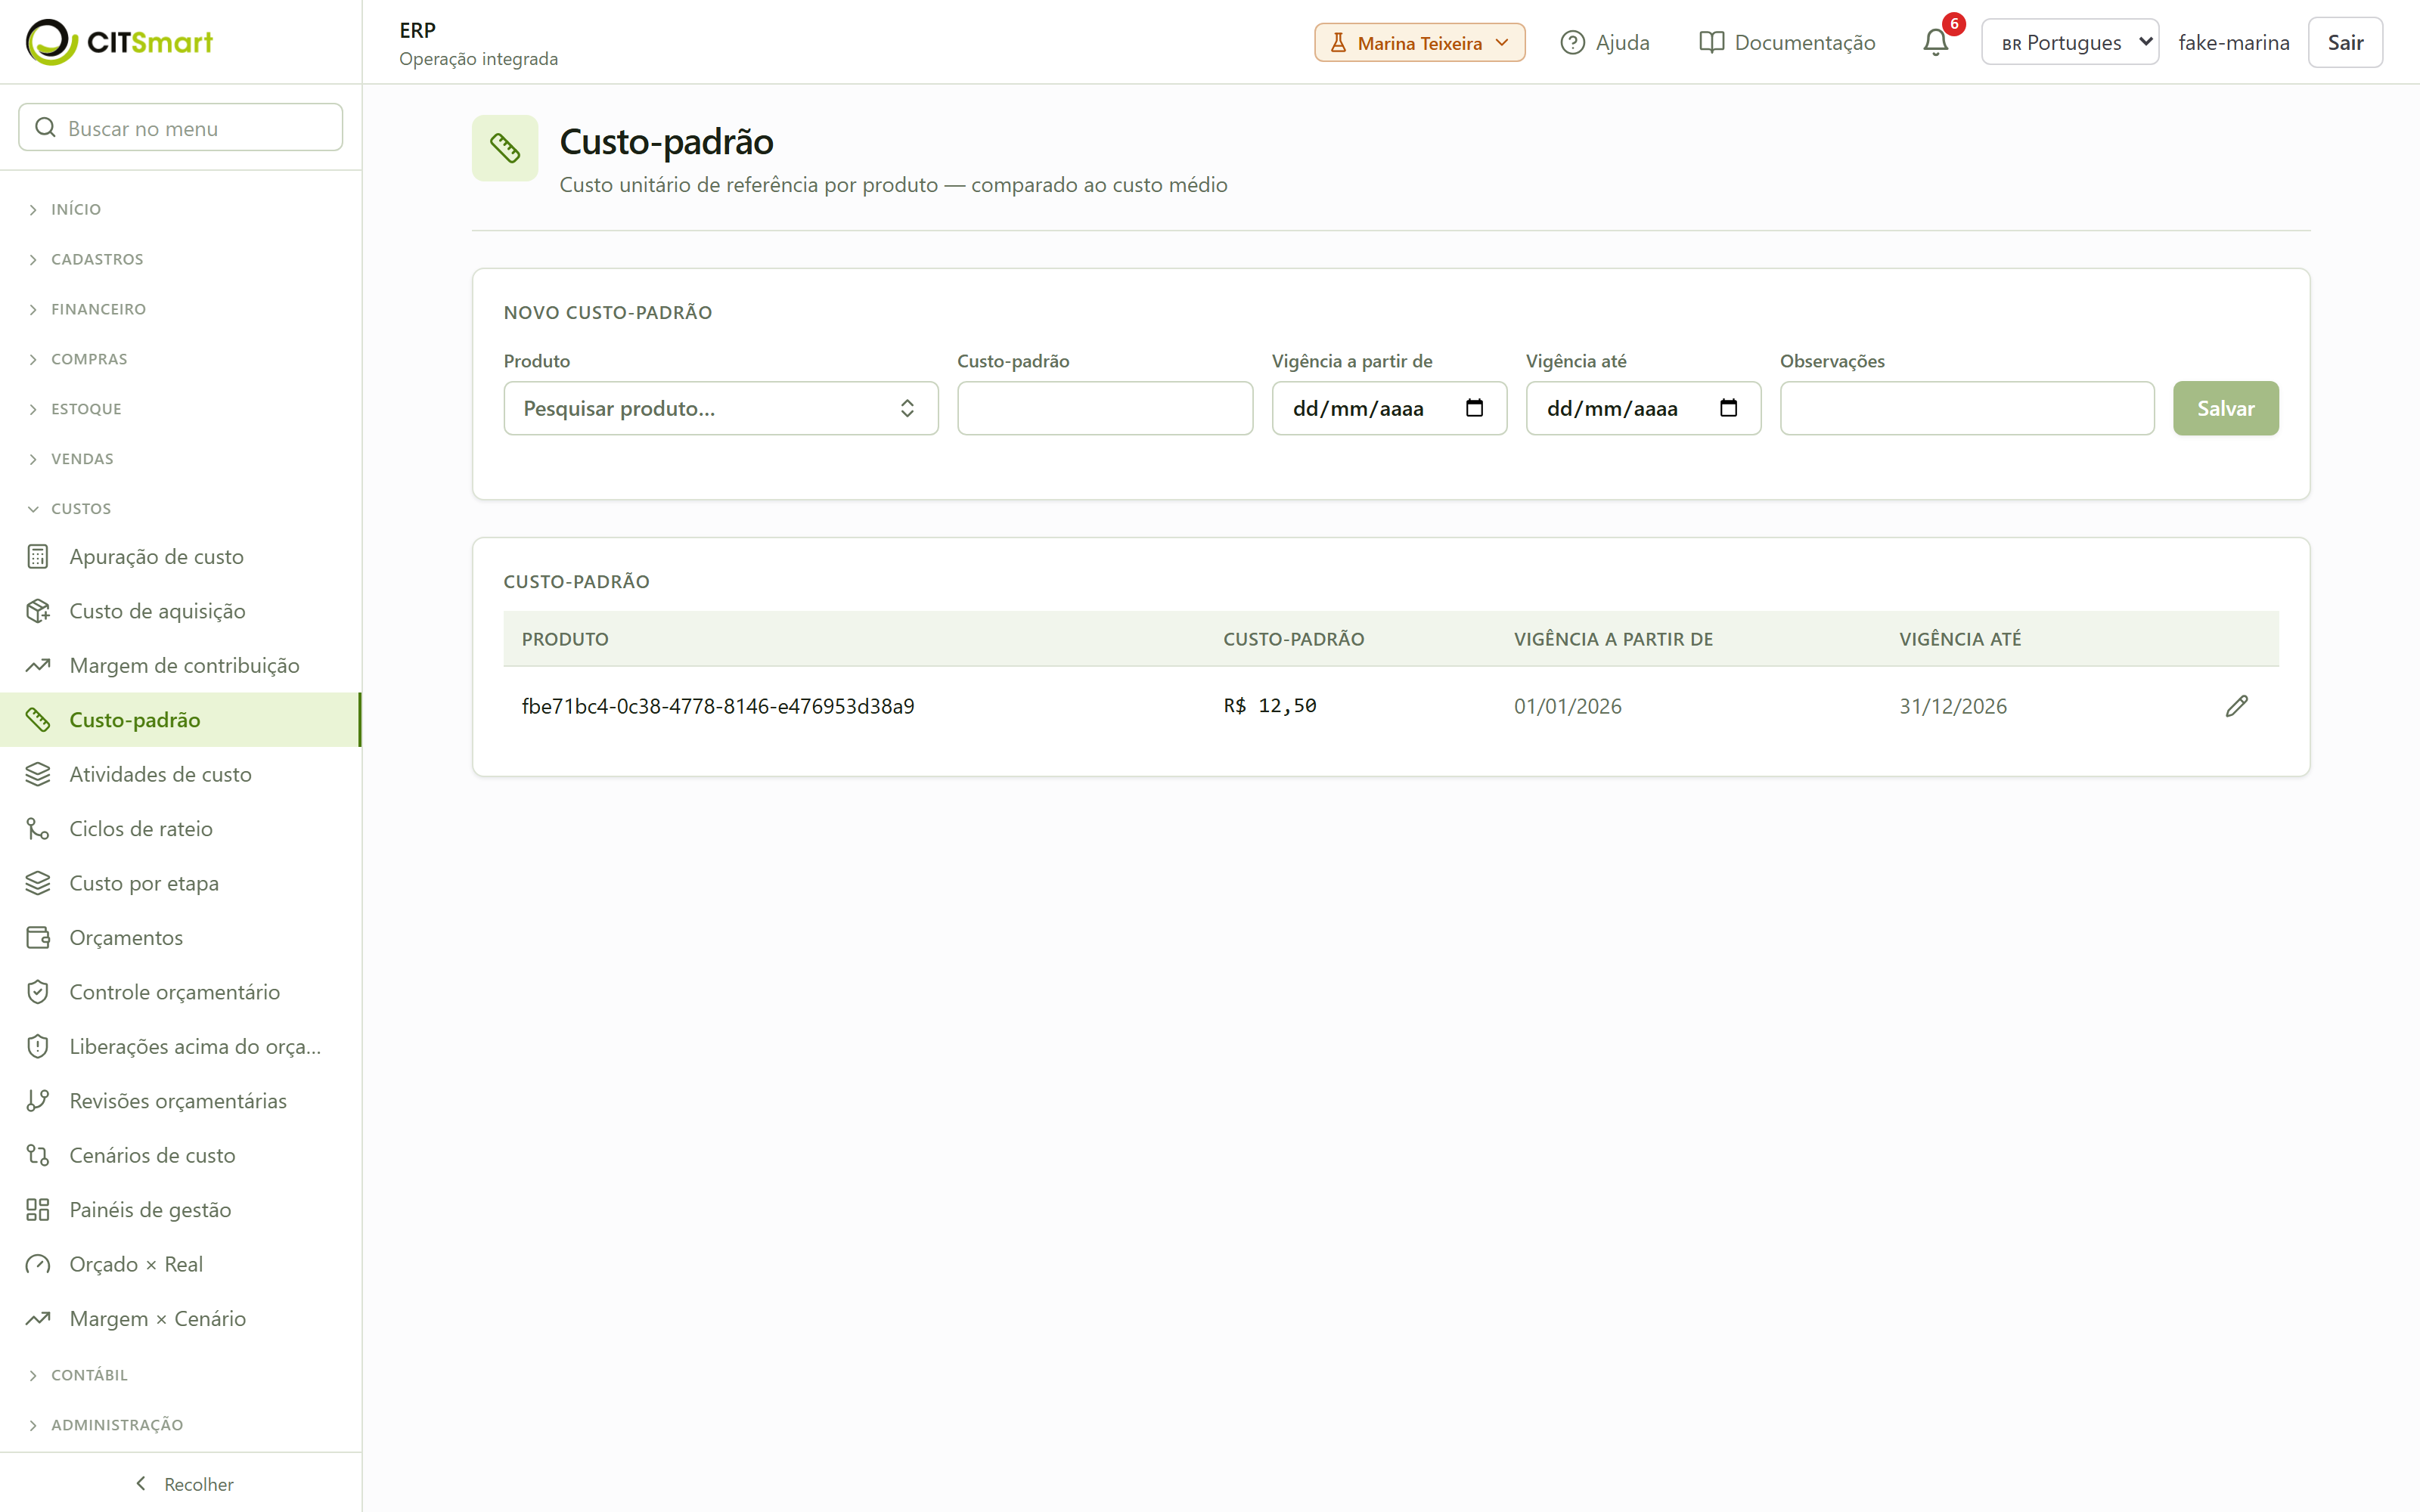
Task: Open the Documentação link
Action: pos(1787,42)
